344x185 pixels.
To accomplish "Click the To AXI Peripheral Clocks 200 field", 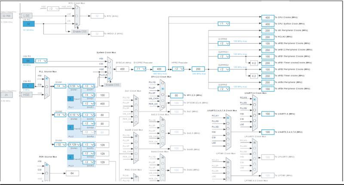I will tap(267, 30).
